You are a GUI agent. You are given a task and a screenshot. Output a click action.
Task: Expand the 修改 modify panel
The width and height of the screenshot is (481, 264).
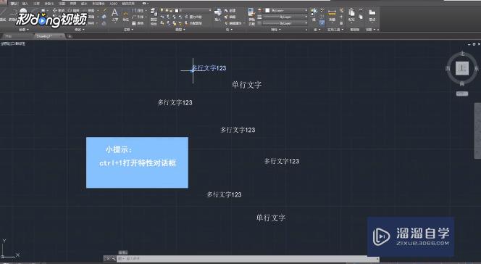click(x=79, y=30)
